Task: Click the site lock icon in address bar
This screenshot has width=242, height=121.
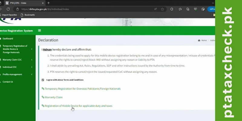Action: [x=18, y=9]
